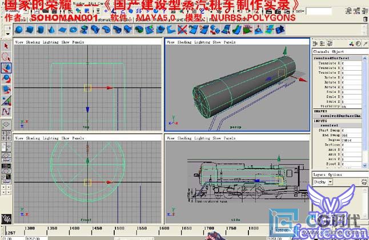Switch to the four-view layout
This screenshot has height=240, width=369.
pos(6,136)
